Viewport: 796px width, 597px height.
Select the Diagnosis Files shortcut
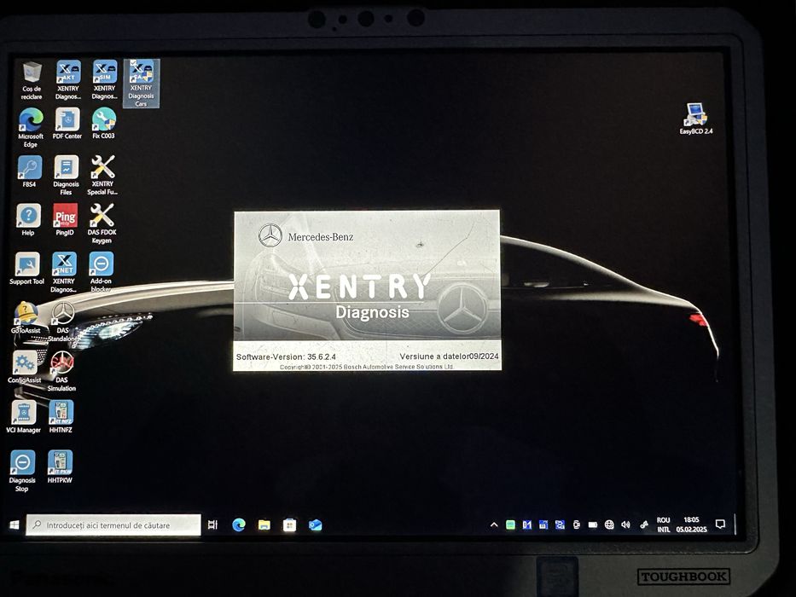pos(66,176)
